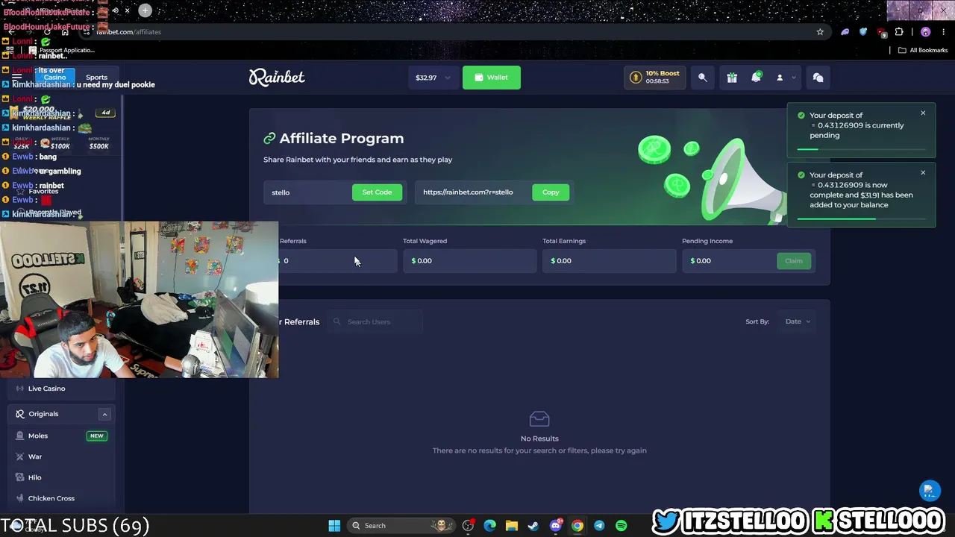Click the Set Code button
955x537 pixels.
[x=377, y=192]
